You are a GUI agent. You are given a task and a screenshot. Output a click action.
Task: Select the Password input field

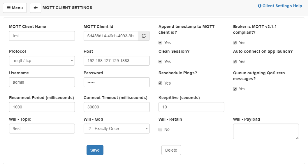click(117, 82)
